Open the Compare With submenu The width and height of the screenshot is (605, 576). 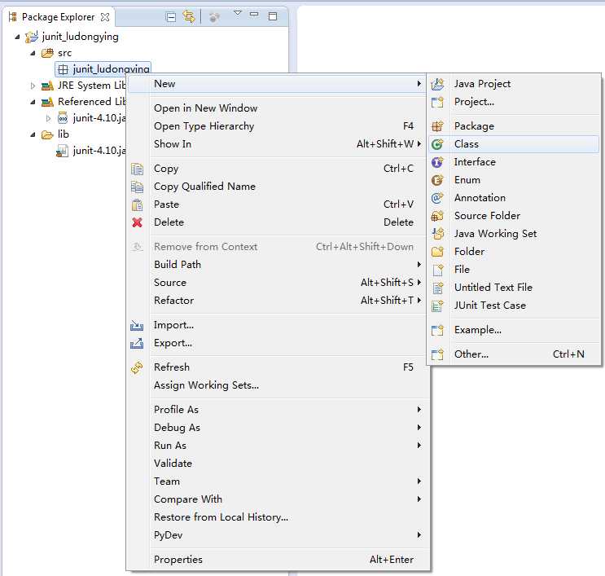tap(278, 499)
